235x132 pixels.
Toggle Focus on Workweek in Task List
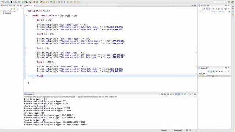tap(213, 9)
